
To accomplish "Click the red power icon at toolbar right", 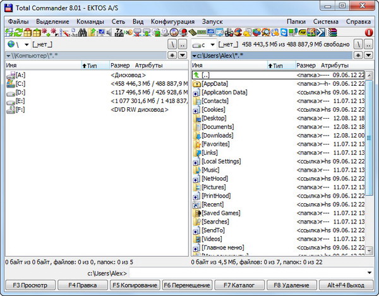I will coord(370,32).
